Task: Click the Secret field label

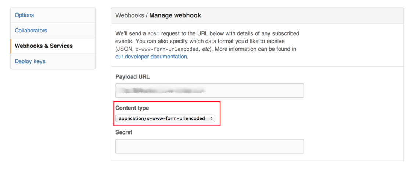Action: (124, 132)
